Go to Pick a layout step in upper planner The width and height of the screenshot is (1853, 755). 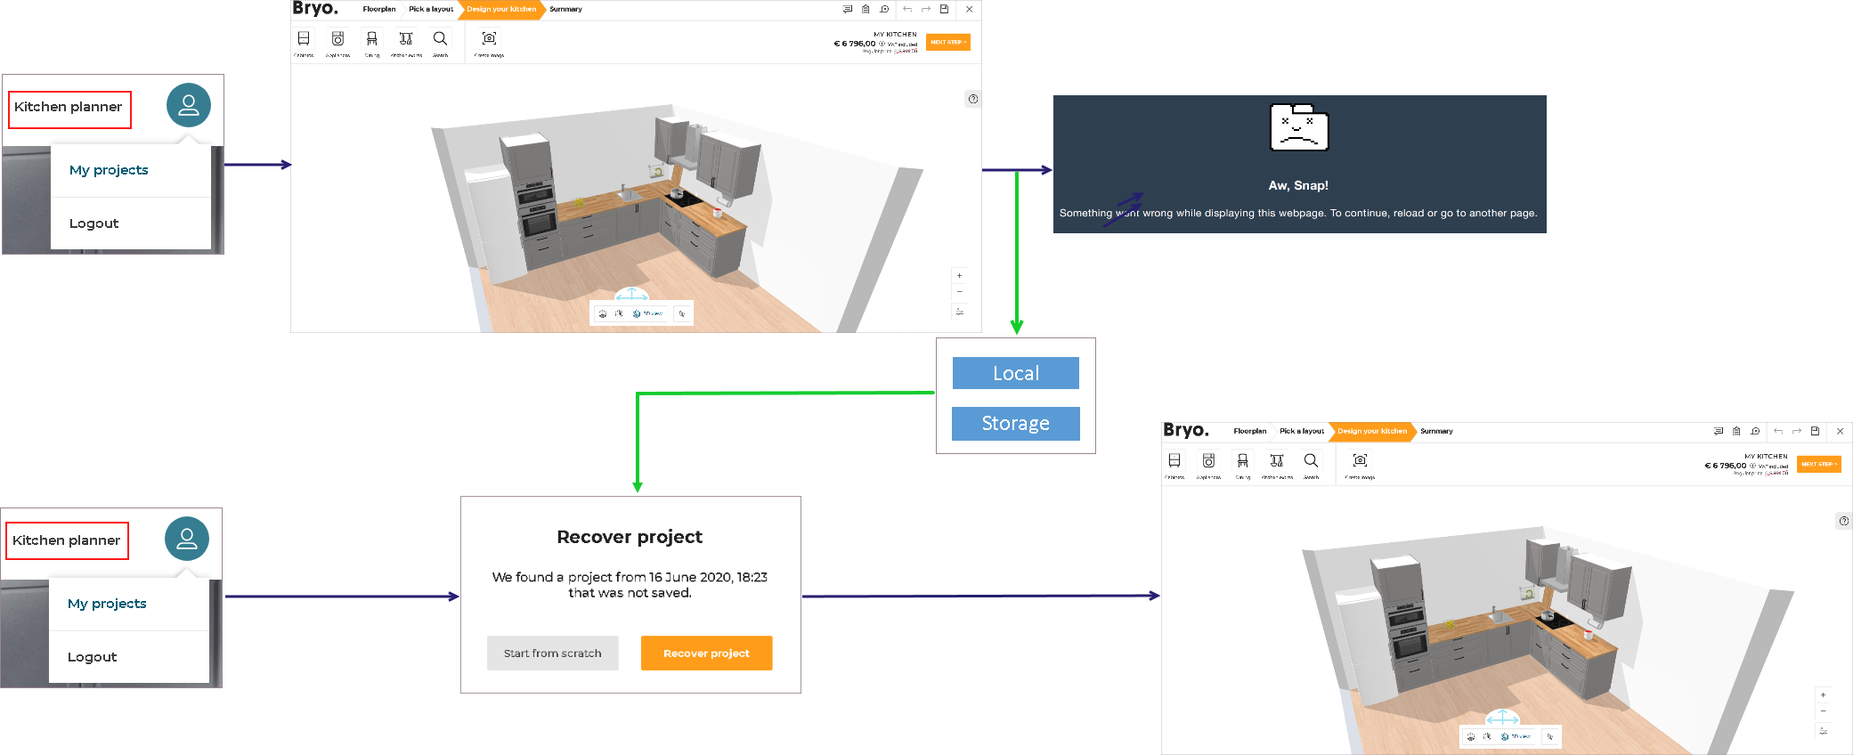tap(431, 9)
